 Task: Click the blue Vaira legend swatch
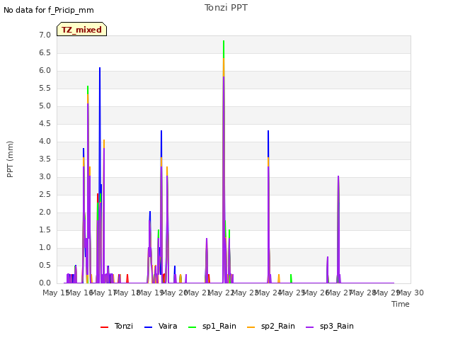tap(148, 327)
